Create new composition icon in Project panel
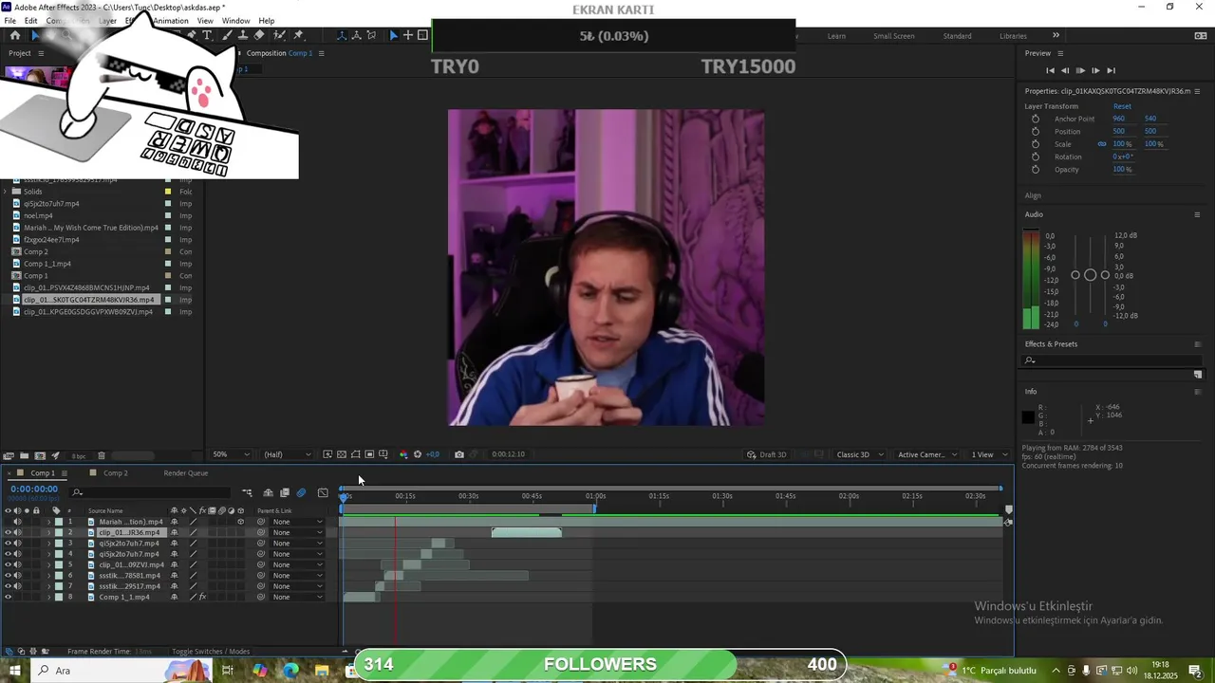Screen dimensions: 1215x683 tap(40, 455)
